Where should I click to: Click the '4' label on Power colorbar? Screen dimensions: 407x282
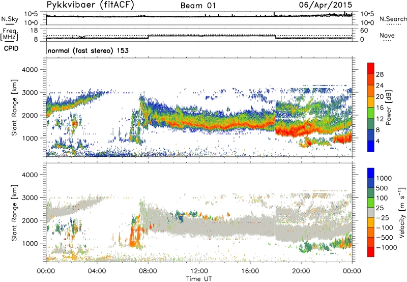377,141
